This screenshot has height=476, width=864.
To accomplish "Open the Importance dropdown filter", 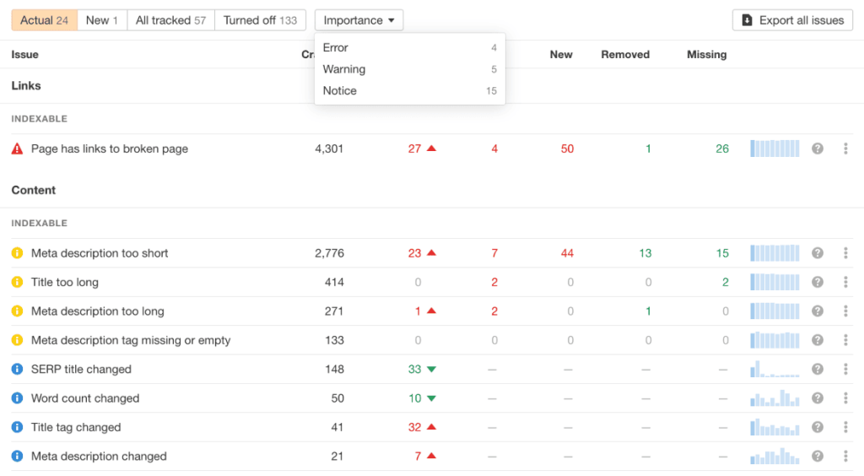I will point(359,20).
